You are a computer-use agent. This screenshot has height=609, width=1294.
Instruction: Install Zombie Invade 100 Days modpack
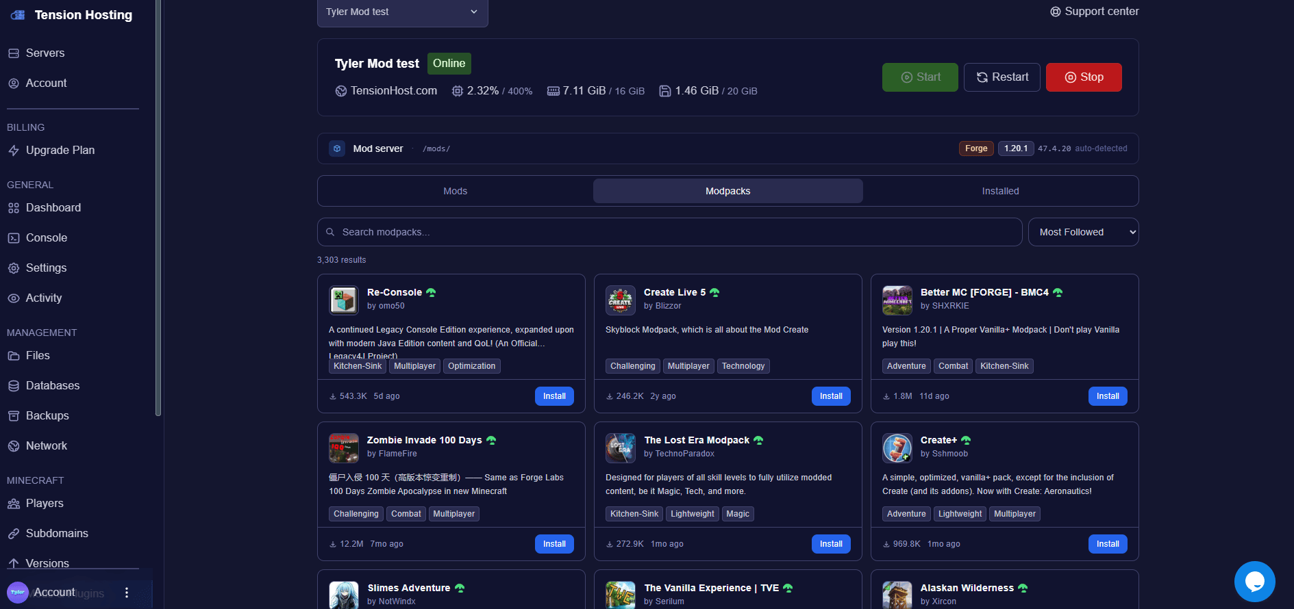[x=554, y=544]
